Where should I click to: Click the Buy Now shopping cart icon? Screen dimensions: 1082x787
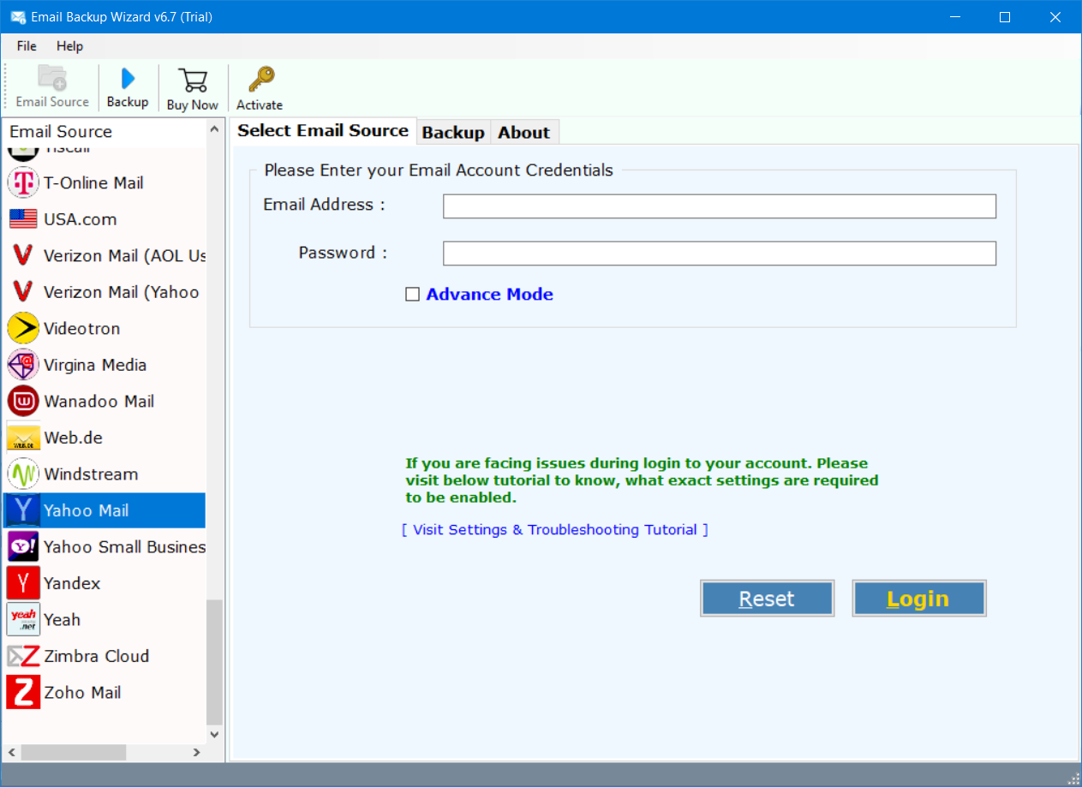click(x=193, y=80)
